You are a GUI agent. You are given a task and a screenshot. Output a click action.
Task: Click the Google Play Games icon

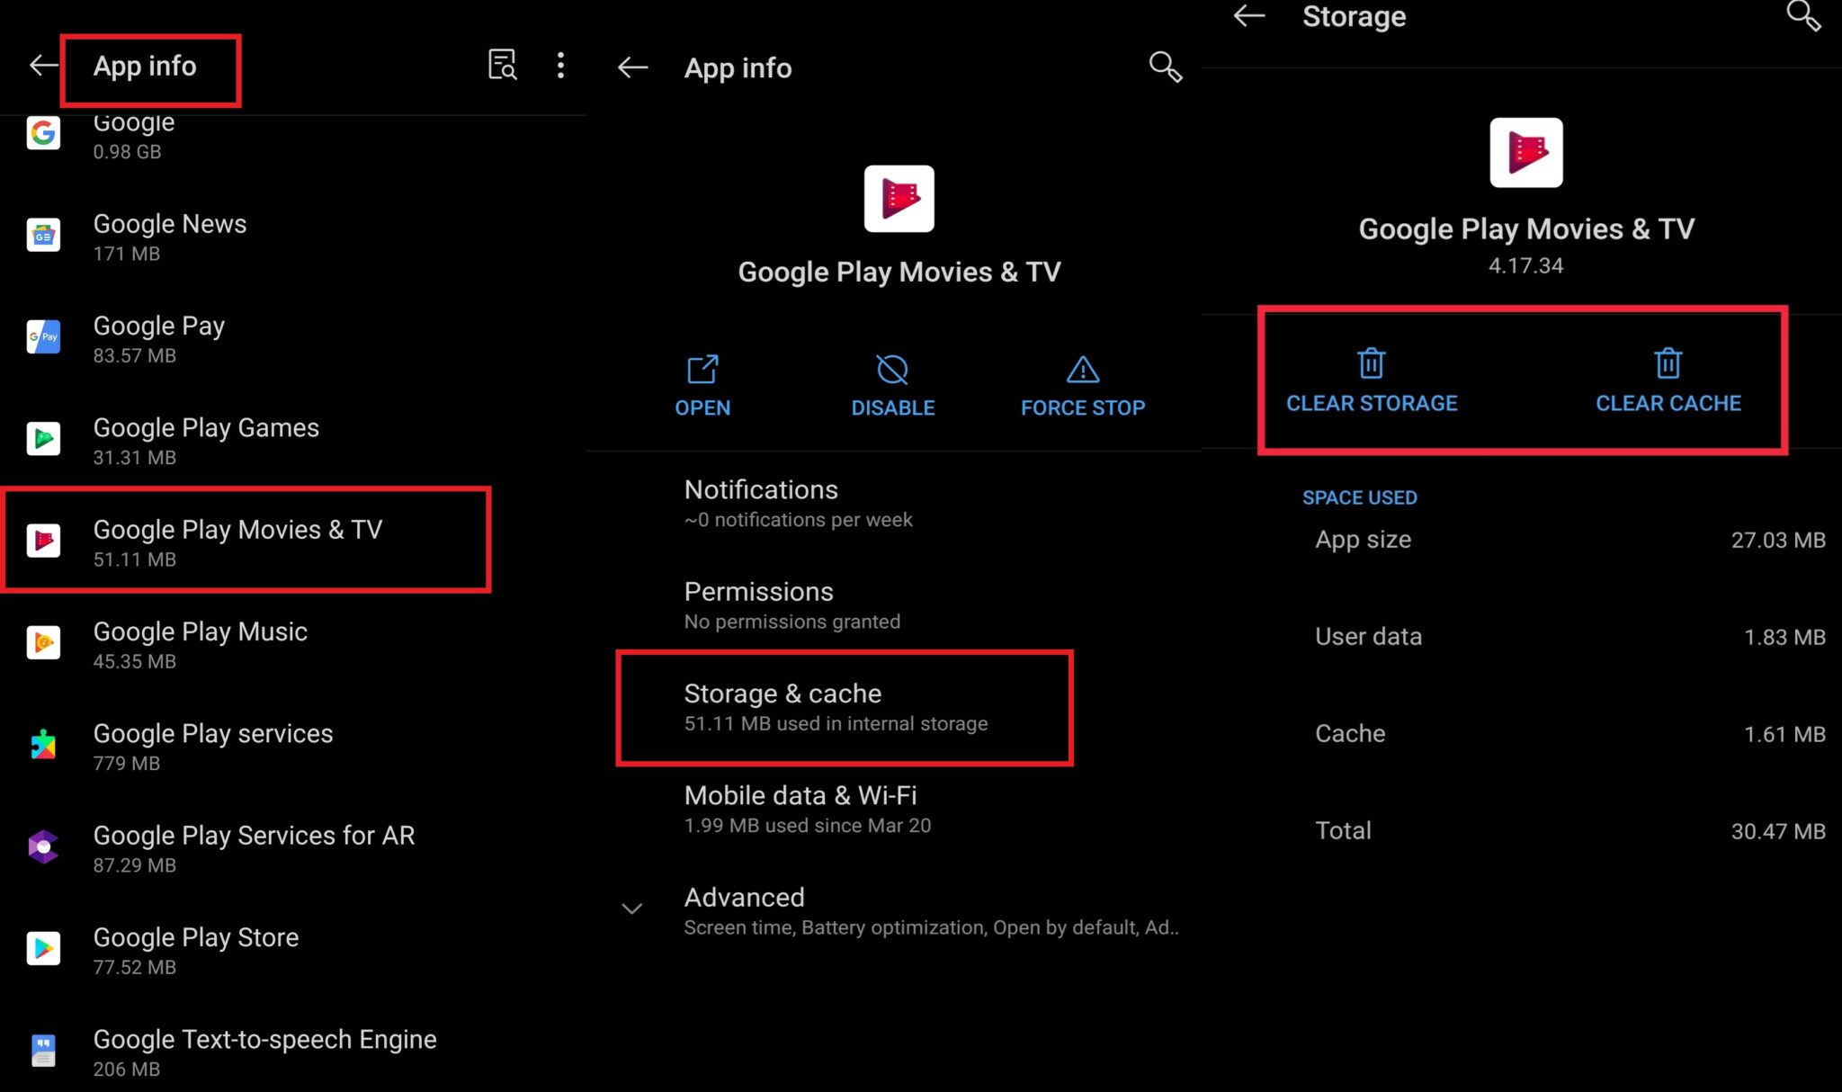coord(43,439)
